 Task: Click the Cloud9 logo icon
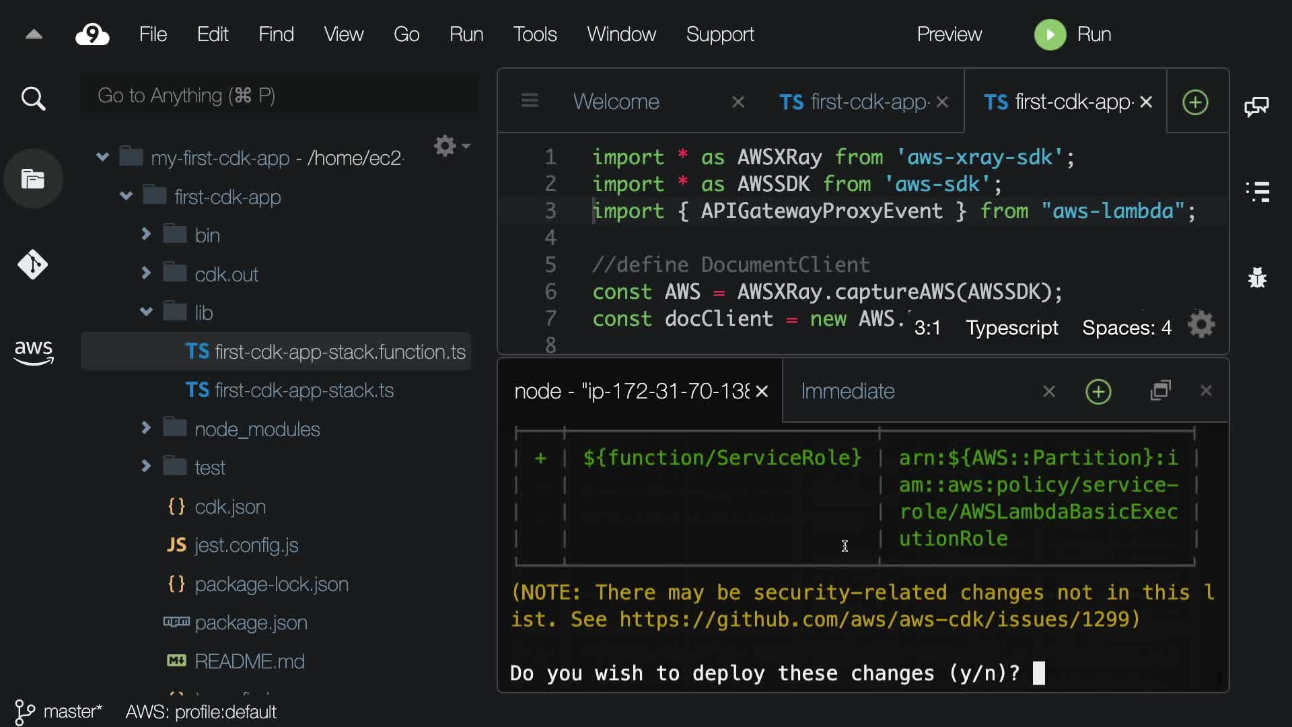[x=92, y=34]
